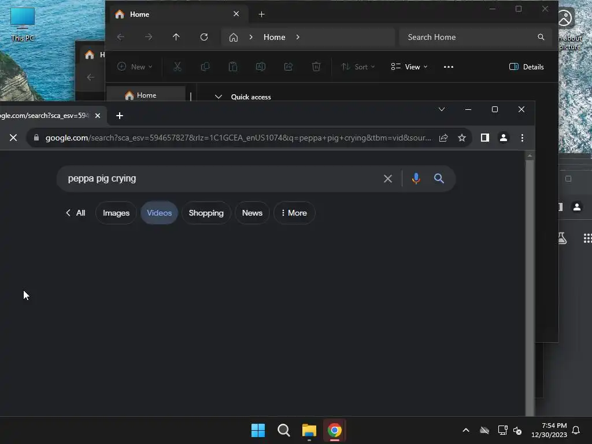The width and height of the screenshot is (592, 444).
Task: Click Home in the breadcrumb path
Action: point(275,37)
